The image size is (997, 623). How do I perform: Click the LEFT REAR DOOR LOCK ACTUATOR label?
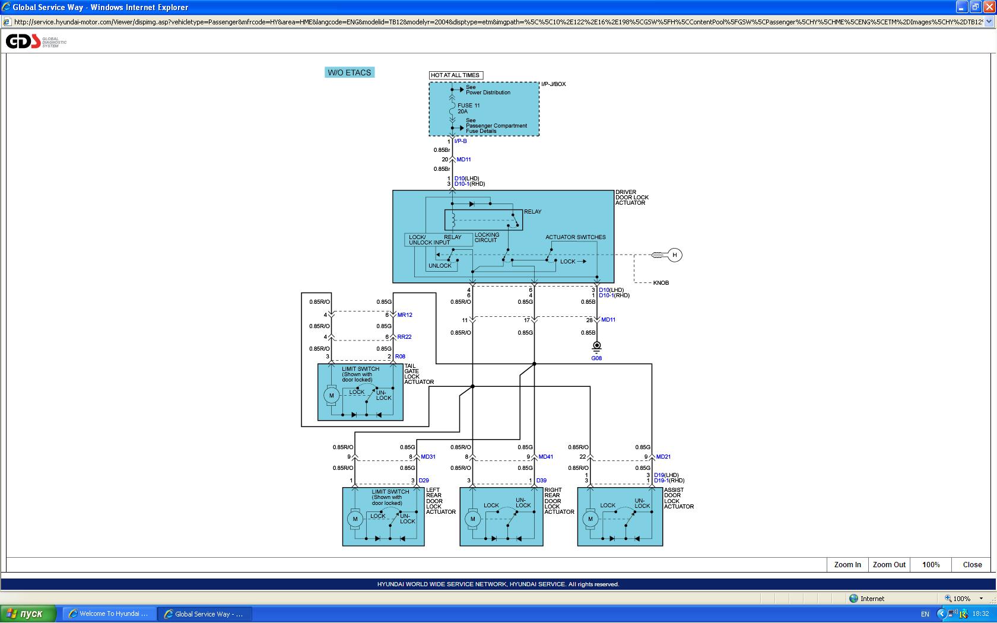point(441,501)
